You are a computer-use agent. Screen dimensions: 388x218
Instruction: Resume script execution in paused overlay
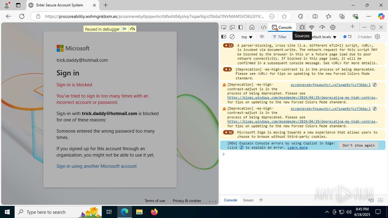pyautogui.click(x=125, y=29)
